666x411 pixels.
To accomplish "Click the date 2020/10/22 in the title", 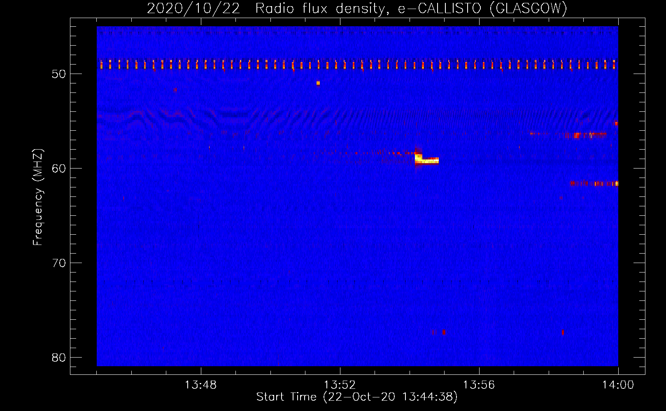I will click(x=193, y=8).
